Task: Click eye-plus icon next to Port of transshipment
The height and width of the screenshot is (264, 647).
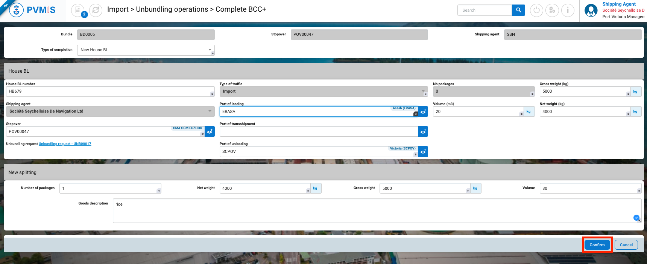Action: (423, 131)
